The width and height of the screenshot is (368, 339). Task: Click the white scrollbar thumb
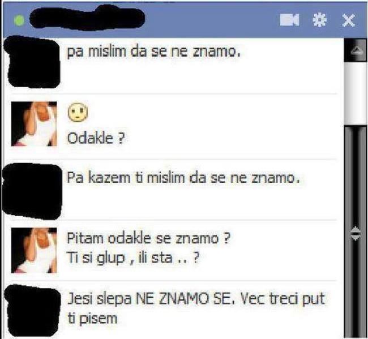[355, 93]
